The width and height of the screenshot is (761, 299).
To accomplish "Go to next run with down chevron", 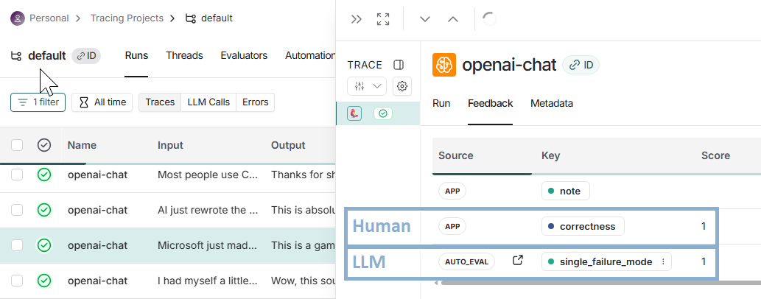I will pos(425,19).
